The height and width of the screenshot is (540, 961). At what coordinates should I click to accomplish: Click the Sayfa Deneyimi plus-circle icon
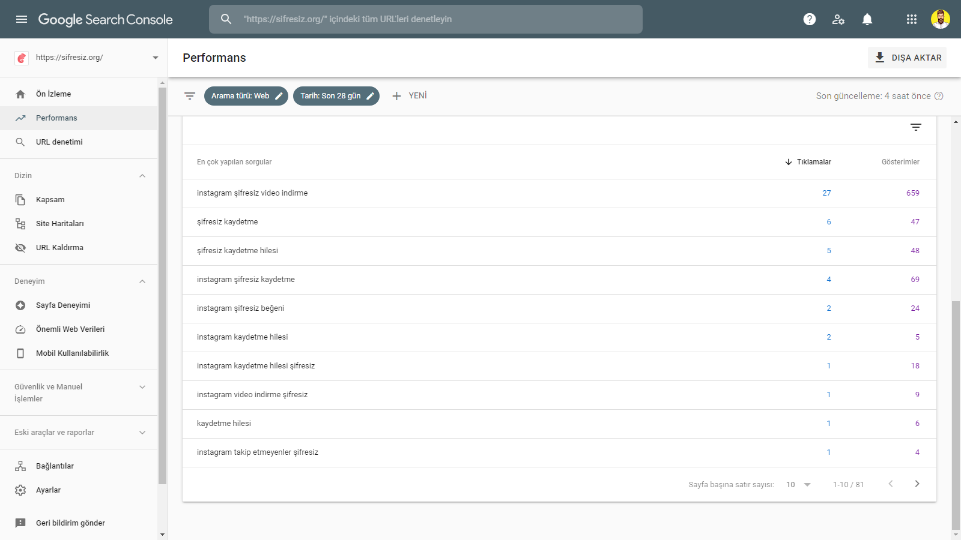(x=20, y=305)
